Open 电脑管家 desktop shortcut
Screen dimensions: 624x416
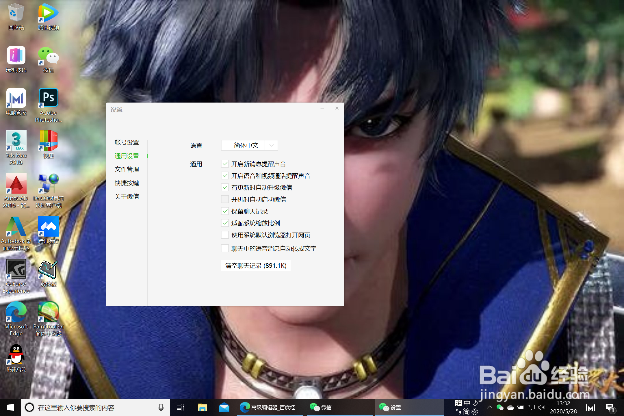pyautogui.click(x=16, y=102)
